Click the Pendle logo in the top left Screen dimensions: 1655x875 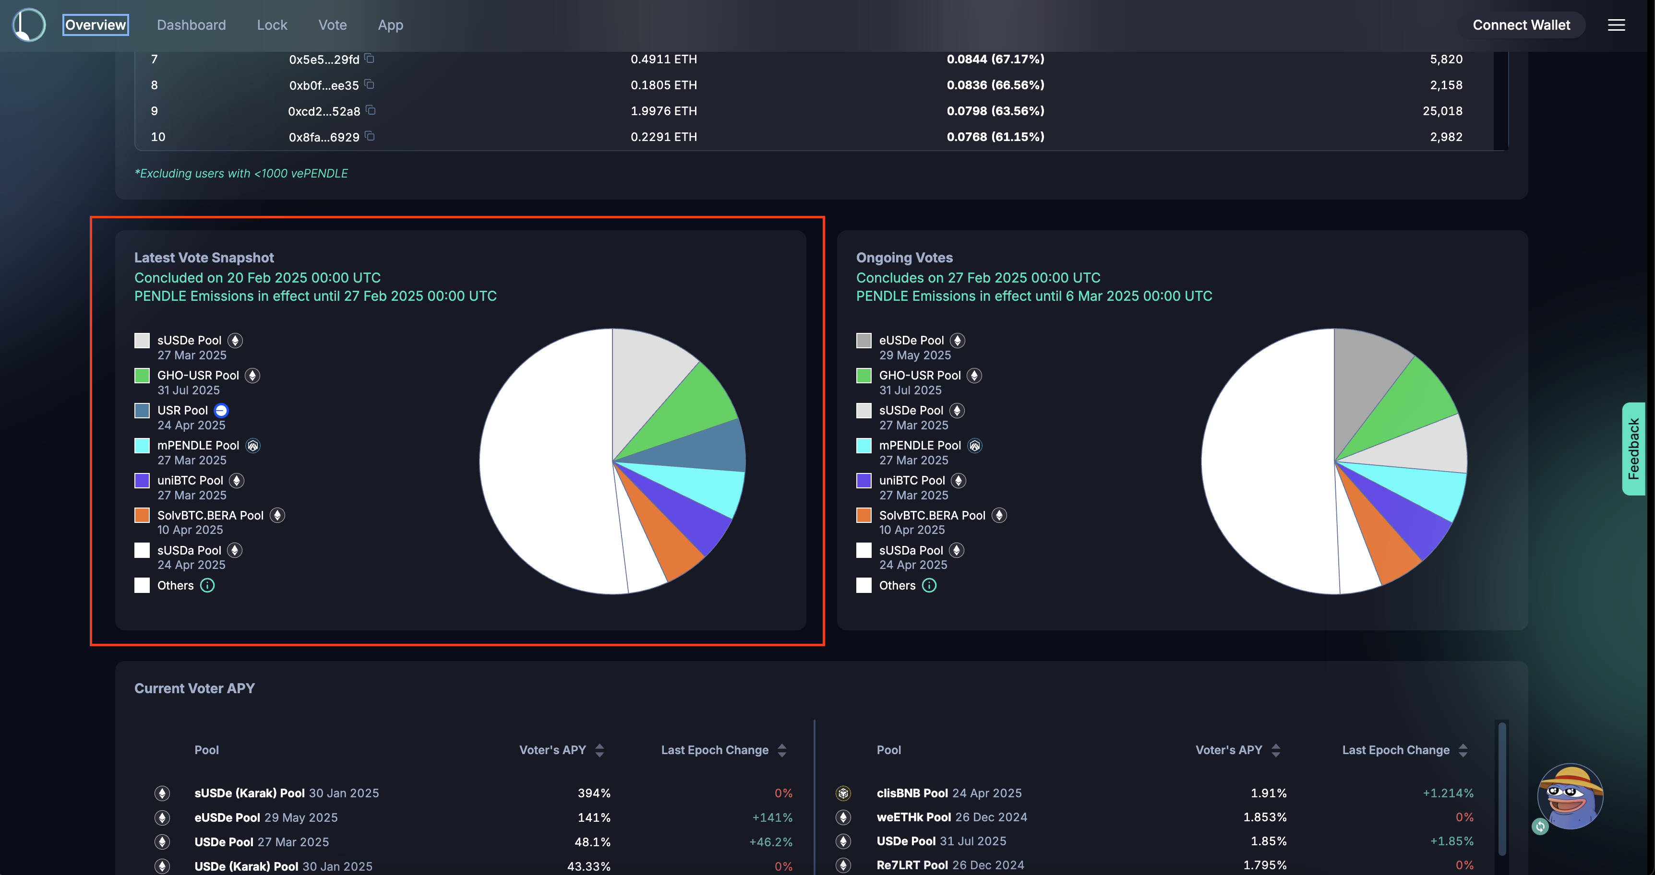point(29,25)
